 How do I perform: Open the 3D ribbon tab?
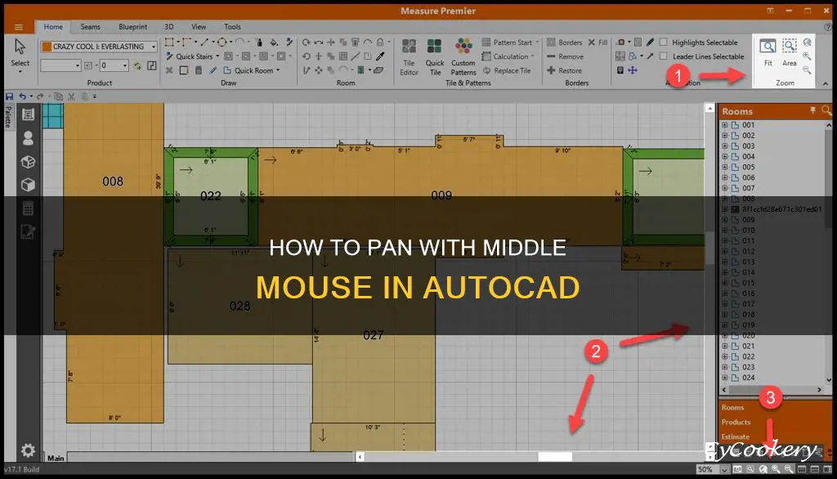[x=168, y=27]
